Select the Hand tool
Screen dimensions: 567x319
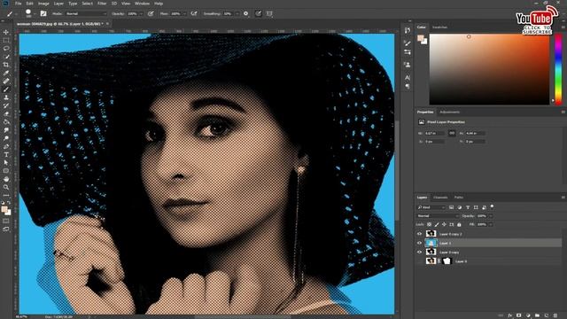(6, 179)
